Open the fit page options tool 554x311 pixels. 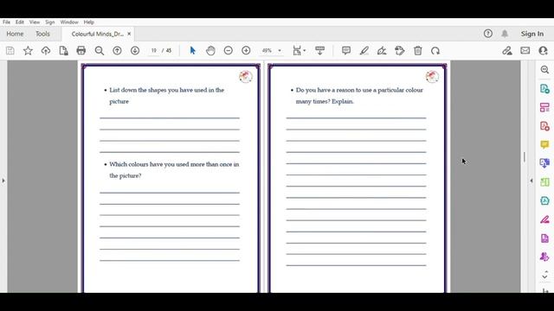[299, 51]
